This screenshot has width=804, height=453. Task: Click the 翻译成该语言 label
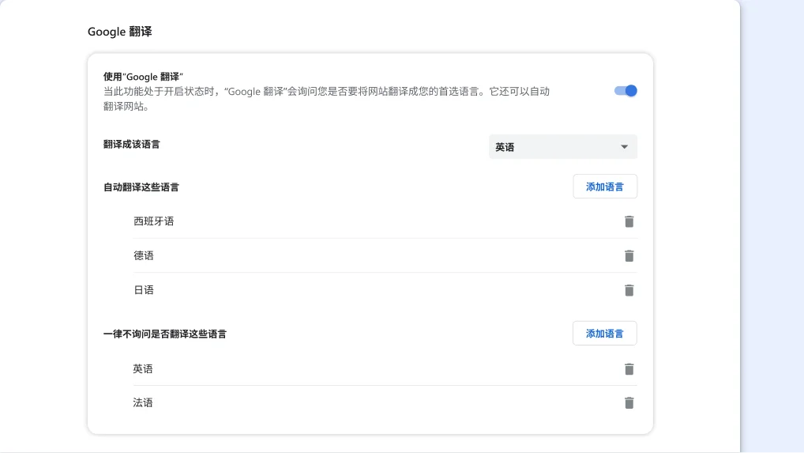pos(132,144)
